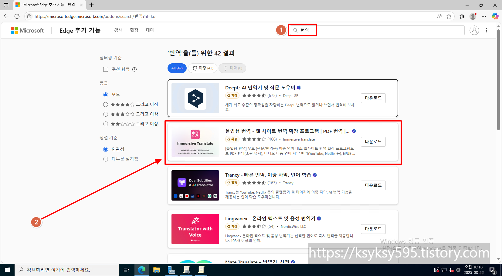This screenshot has height=276, width=502.
Task: Reload the page with refresh icon
Action: point(17,16)
